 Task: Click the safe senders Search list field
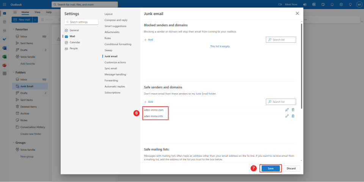coord(281,102)
